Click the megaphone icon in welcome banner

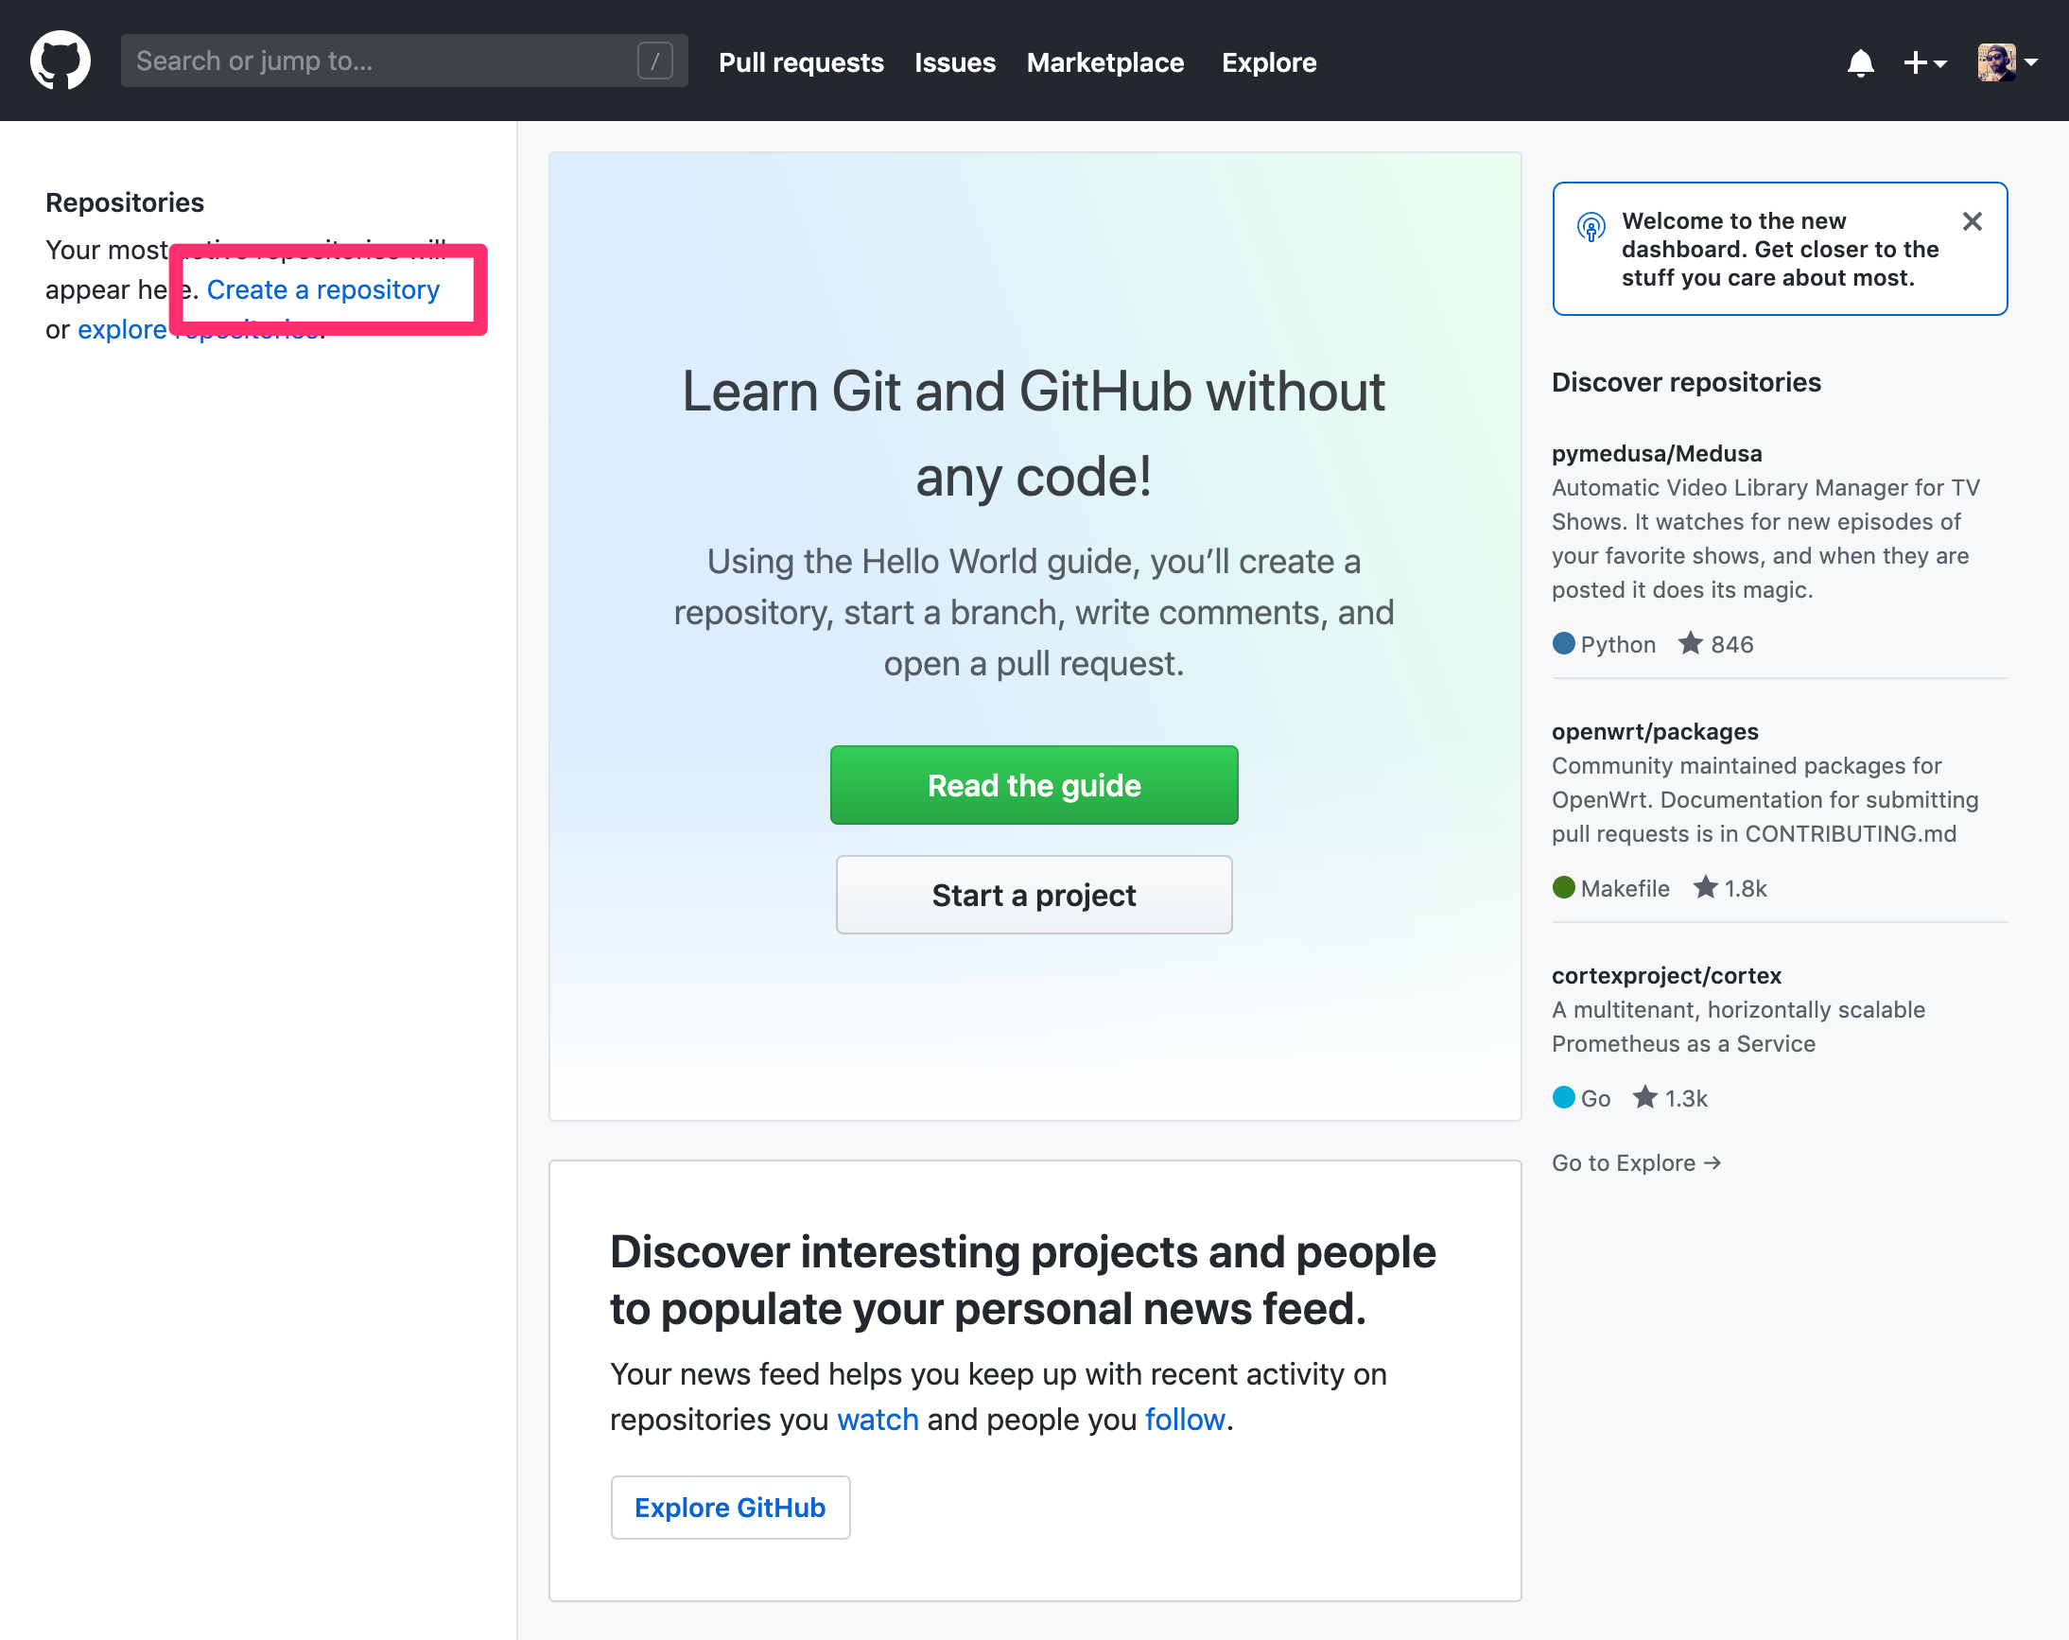click(1591, 227)
